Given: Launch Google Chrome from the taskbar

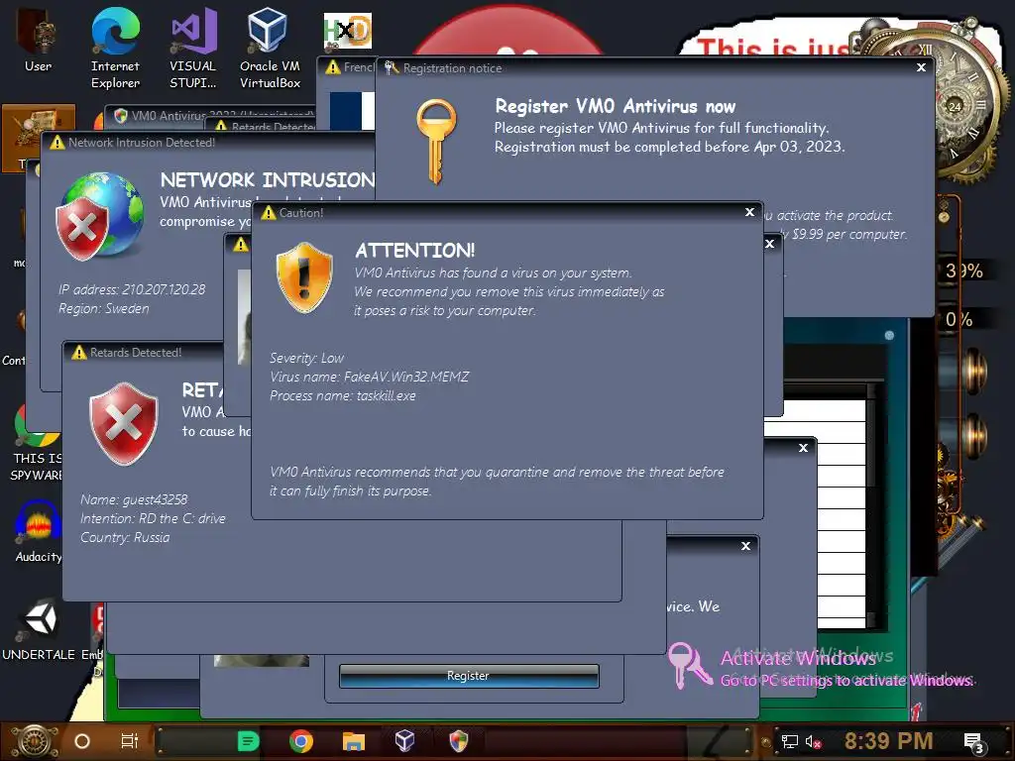Looking at the screenshot, I should click(x=301, y=741).
